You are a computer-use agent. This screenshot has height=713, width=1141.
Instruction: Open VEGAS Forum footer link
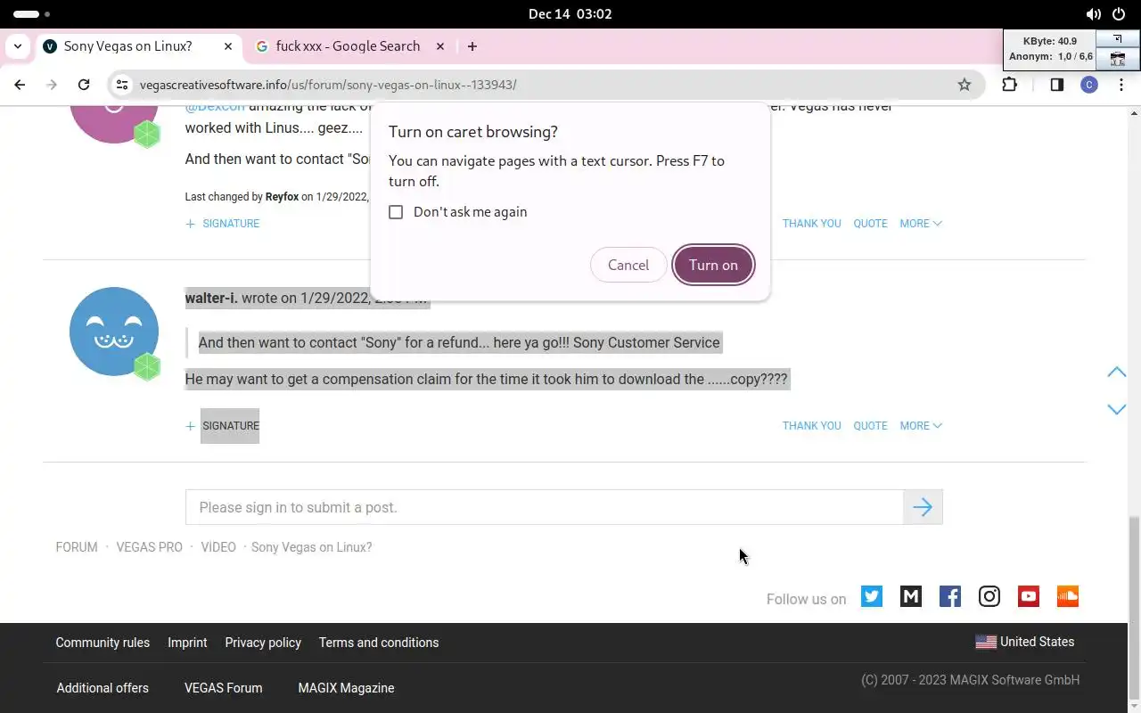pyautogui.click(x=224, y=688)
